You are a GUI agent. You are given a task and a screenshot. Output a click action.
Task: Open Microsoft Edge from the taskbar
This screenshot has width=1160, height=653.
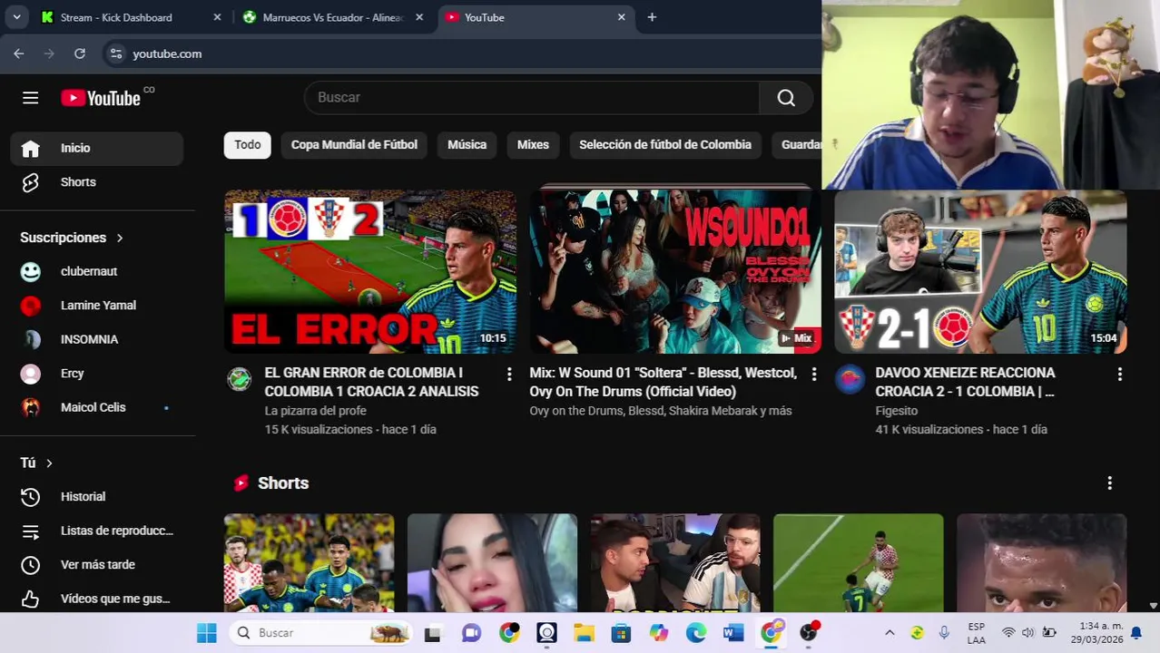696,633
